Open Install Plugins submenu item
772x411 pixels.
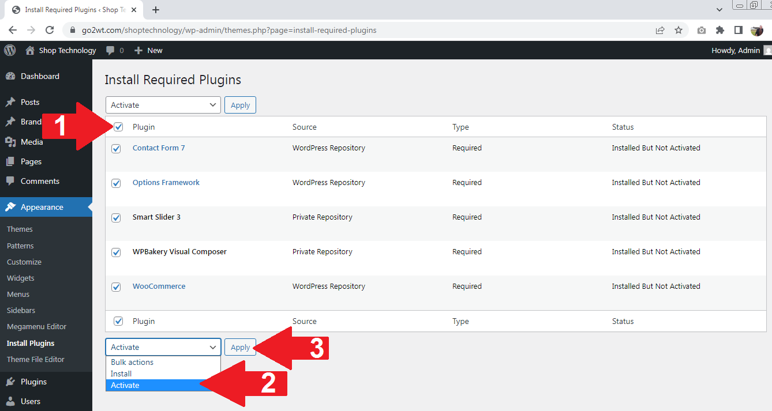pos(31,343)
